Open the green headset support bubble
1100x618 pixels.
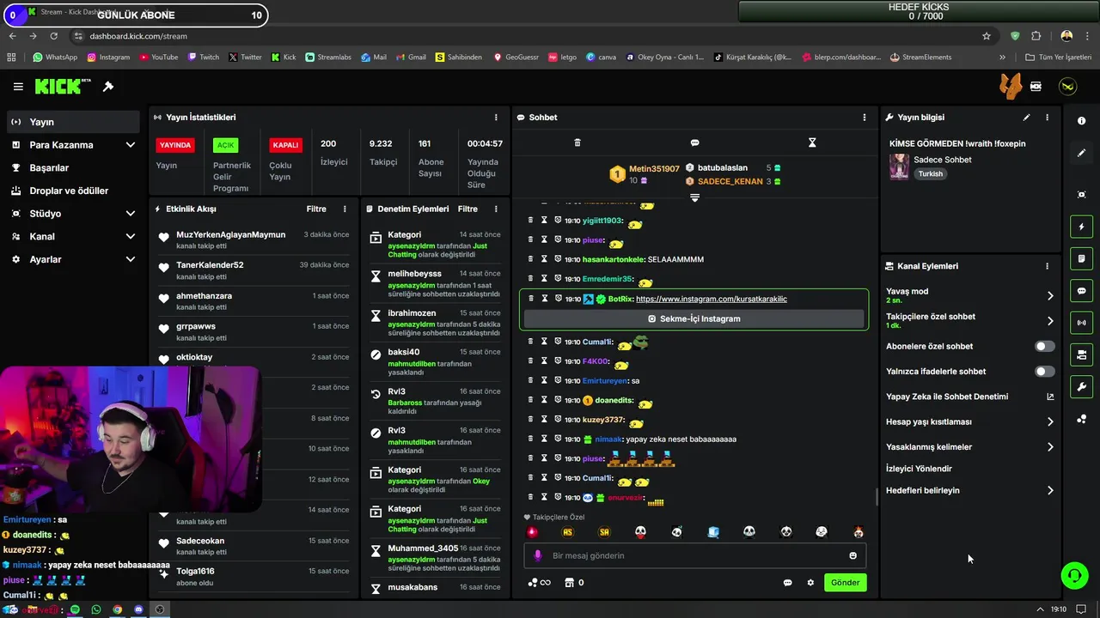click(1074, 575)
